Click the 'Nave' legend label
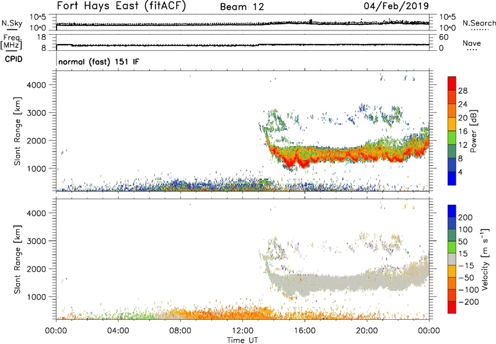This screenshot has height=344, width=496. point(472,43)
